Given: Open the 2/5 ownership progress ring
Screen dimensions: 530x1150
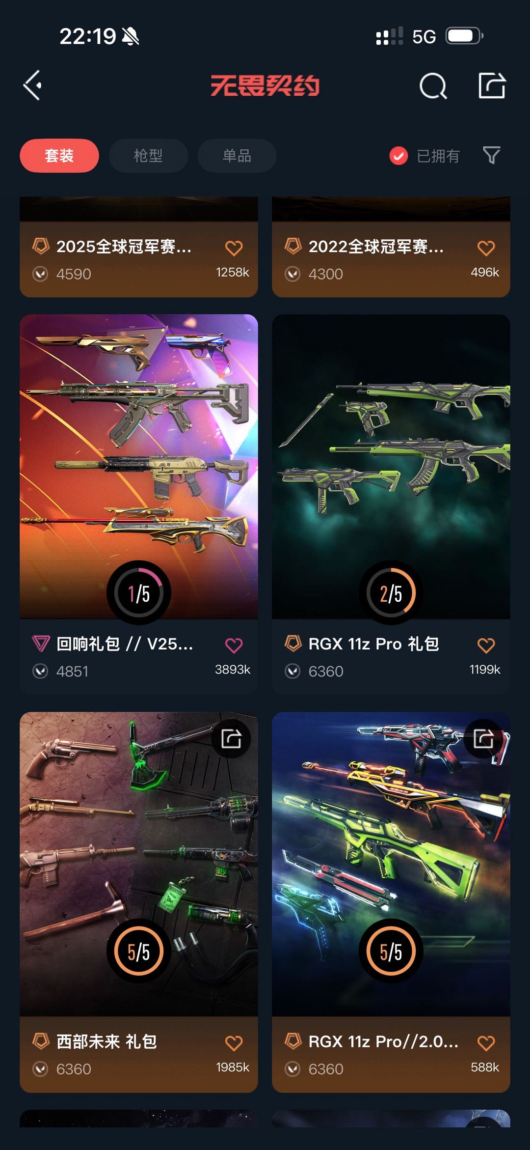Looking at the screenshot, I should coord(391,593).
